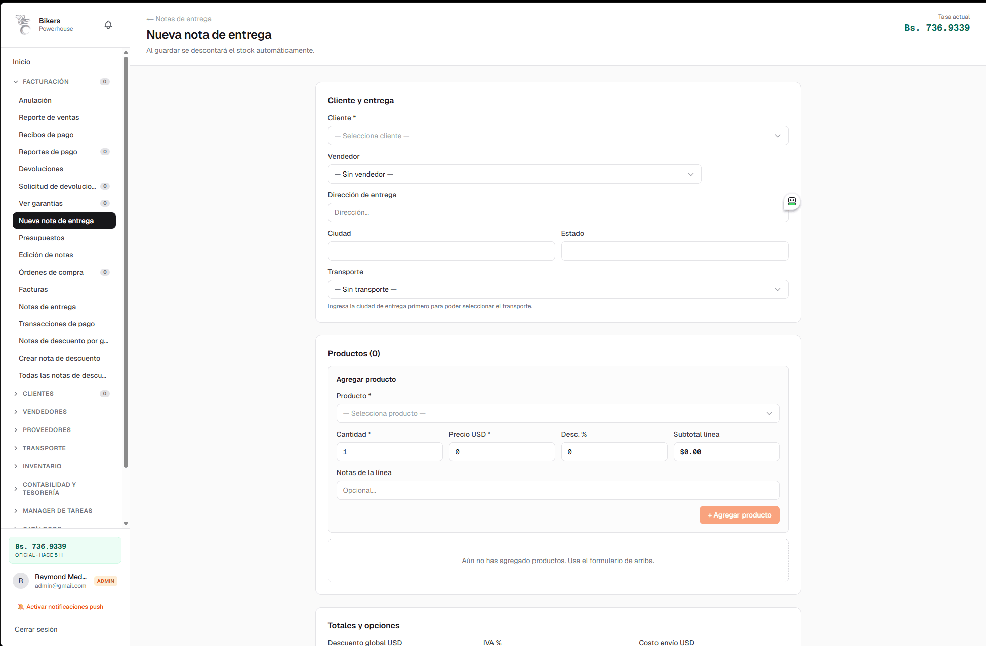986x646 pixels.
Task: Open the Cliente selection dropdown
Action: pos(558,136)
